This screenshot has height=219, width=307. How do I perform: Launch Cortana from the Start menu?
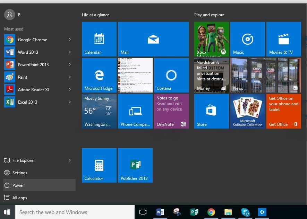pos(171,75)
